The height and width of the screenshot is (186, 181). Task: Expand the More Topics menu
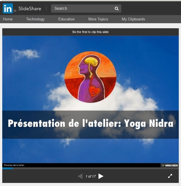pos(98,19)
